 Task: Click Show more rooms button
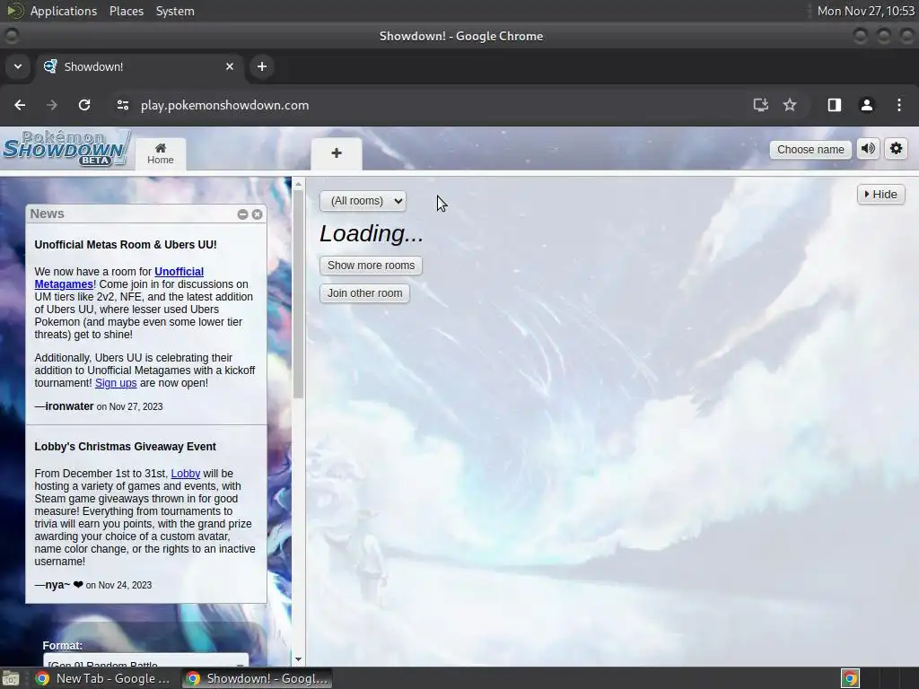tap(371, 266)
